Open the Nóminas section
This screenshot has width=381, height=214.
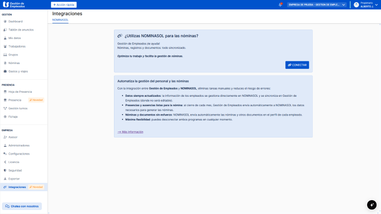[14, 63]
